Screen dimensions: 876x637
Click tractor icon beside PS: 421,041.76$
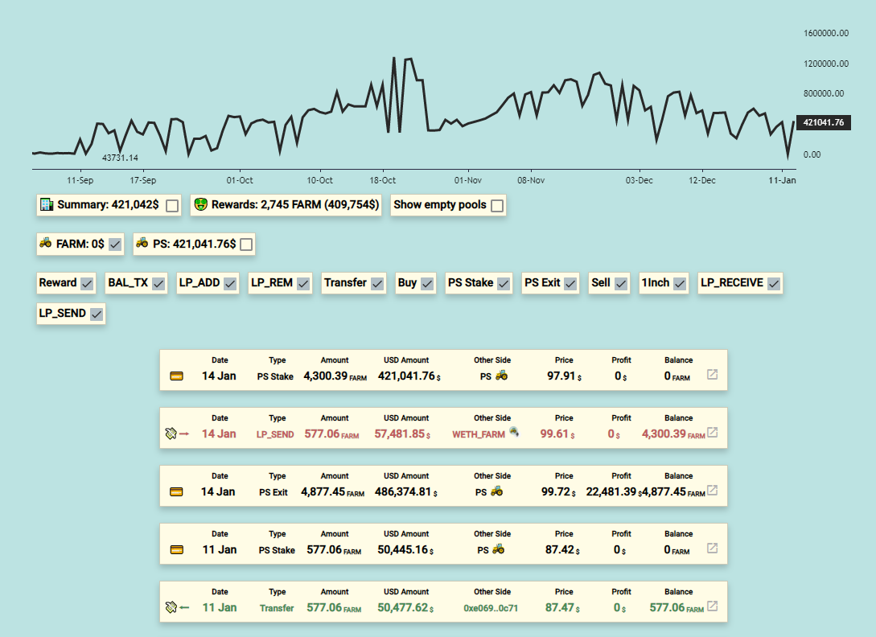142,243
